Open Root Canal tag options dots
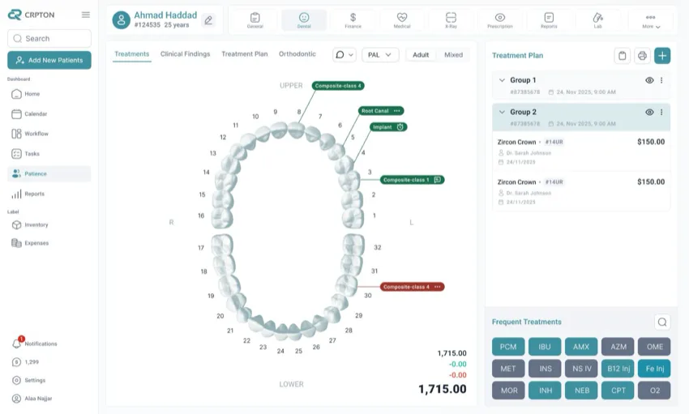This screenshot has height=414, width=689. pyautogui.click(x=397, y=111)
